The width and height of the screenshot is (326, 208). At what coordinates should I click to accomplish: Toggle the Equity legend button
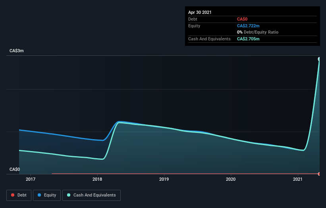pos(47,195)
